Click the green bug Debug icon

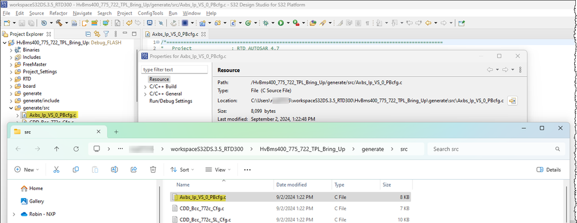coord(265,23)
